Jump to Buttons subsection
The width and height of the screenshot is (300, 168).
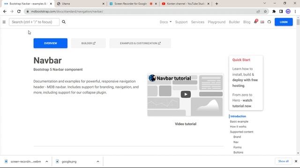238,153
